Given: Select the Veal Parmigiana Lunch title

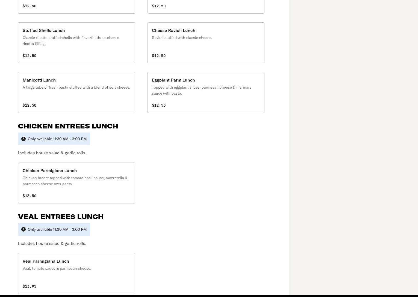Looking at the screenshot, I should [46, 261].
